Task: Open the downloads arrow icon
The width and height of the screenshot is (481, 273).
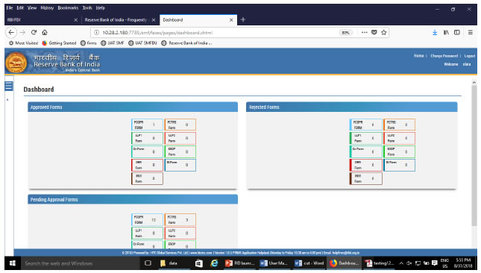Action: (x=435, y=32)
